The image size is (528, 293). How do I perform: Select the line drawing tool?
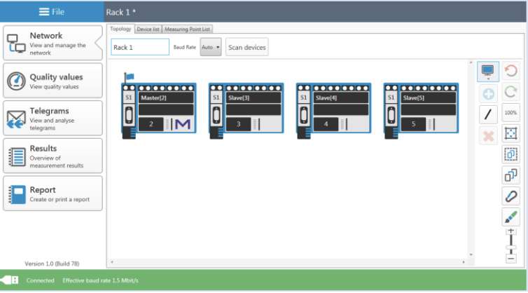coord(488,114)
